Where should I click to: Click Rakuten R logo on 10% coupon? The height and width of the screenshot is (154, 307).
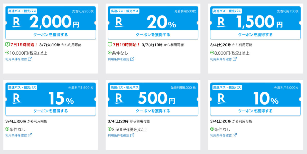coord(221,99)
